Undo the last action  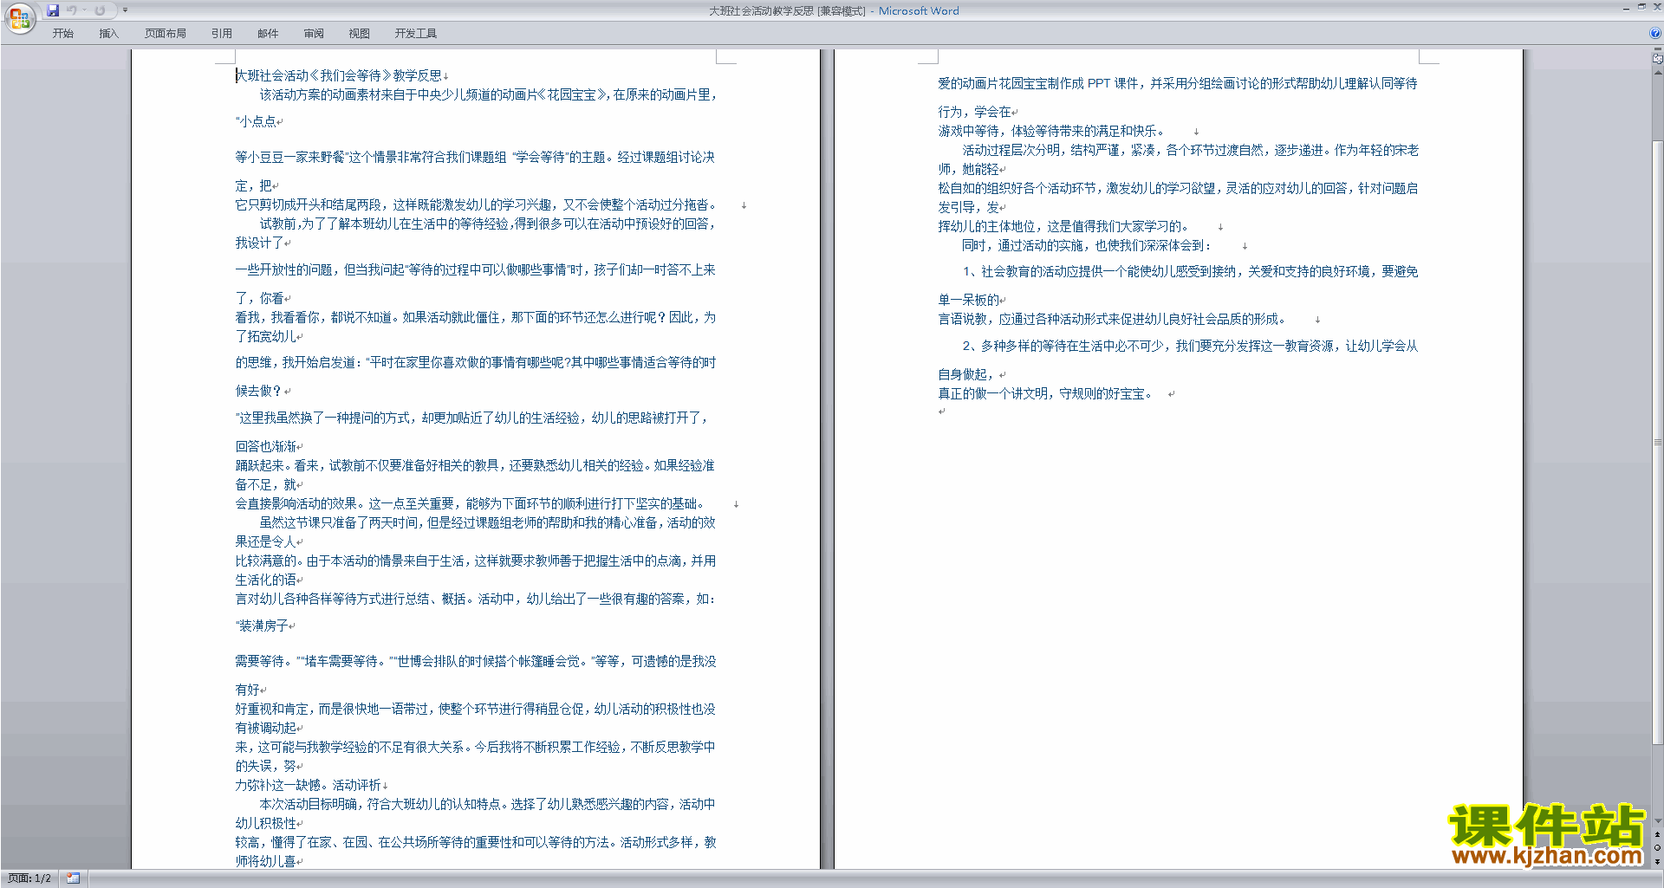[x=72, y=10]
